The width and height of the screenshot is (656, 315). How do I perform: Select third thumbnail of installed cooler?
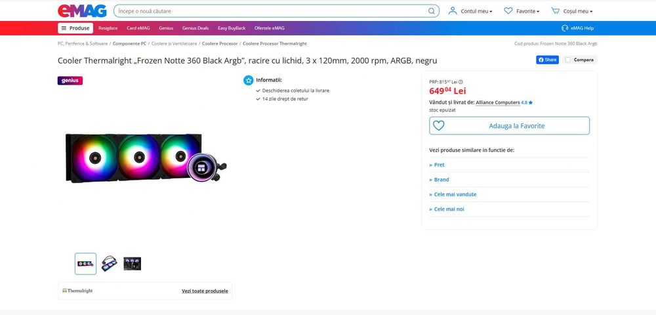coord(133,264)
